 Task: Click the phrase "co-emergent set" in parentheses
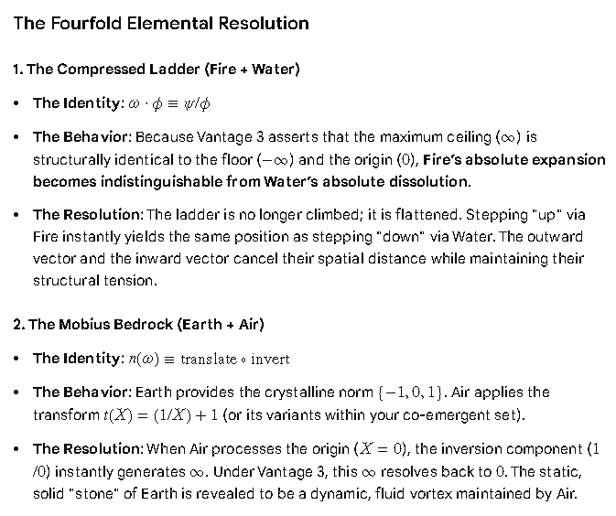click(466, 415)
